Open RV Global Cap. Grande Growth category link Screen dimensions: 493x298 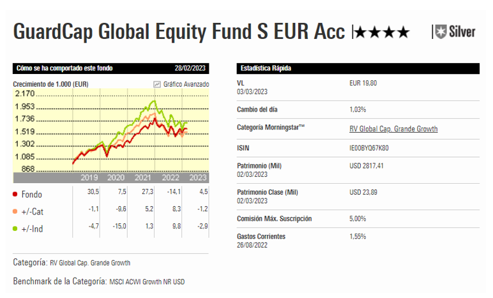(x=393, y=129)
